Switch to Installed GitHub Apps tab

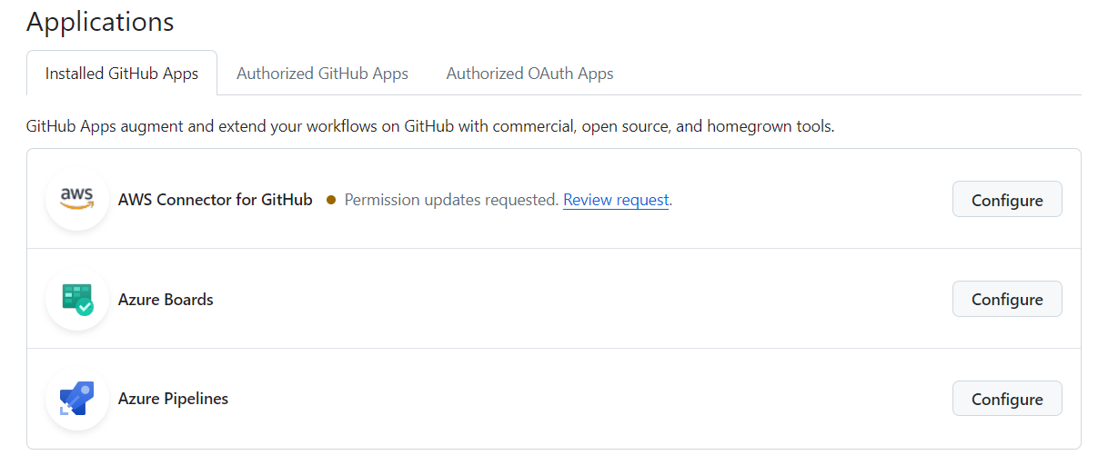(122, 74)
